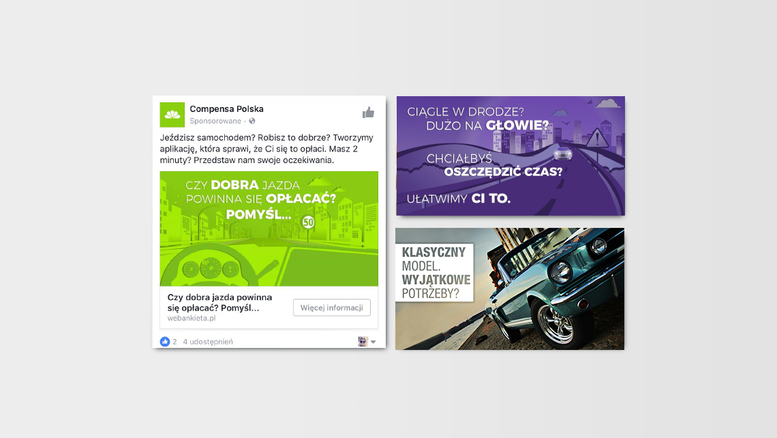Screen dimensions: 777x438
Task: Open the dropdown arrow next to the avatar
Action: (x=373, y=342)
